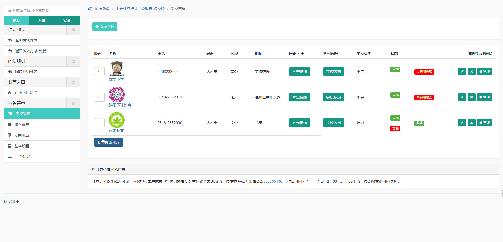Click 批量修改排序 button
Screen dimensions: 503x242
[108, 142]
